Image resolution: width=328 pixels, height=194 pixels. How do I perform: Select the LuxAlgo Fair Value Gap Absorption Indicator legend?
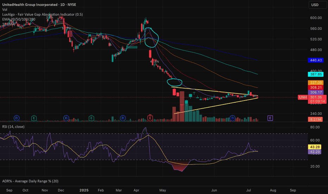point(43,14)
